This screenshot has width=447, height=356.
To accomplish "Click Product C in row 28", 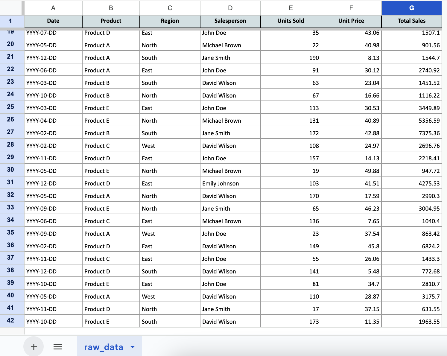I will tap(111, 146).
